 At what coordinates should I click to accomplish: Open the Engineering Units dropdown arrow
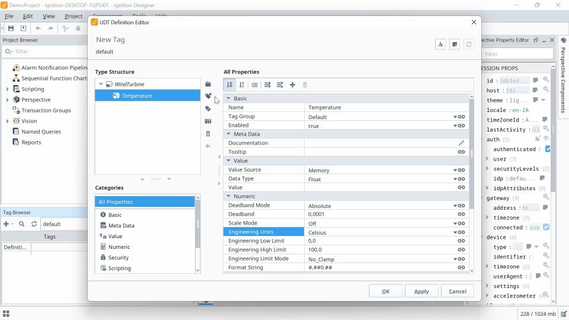coord(455,232)
